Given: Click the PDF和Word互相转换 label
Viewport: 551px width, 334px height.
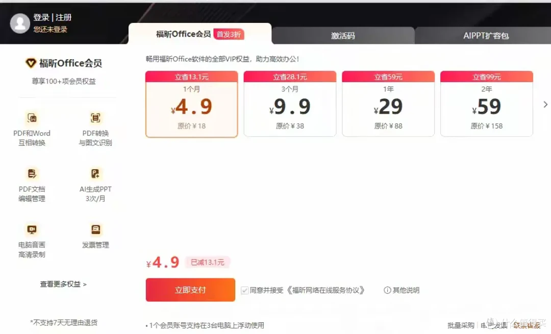Looking at the screenshot, I should [x=32, y=138].
